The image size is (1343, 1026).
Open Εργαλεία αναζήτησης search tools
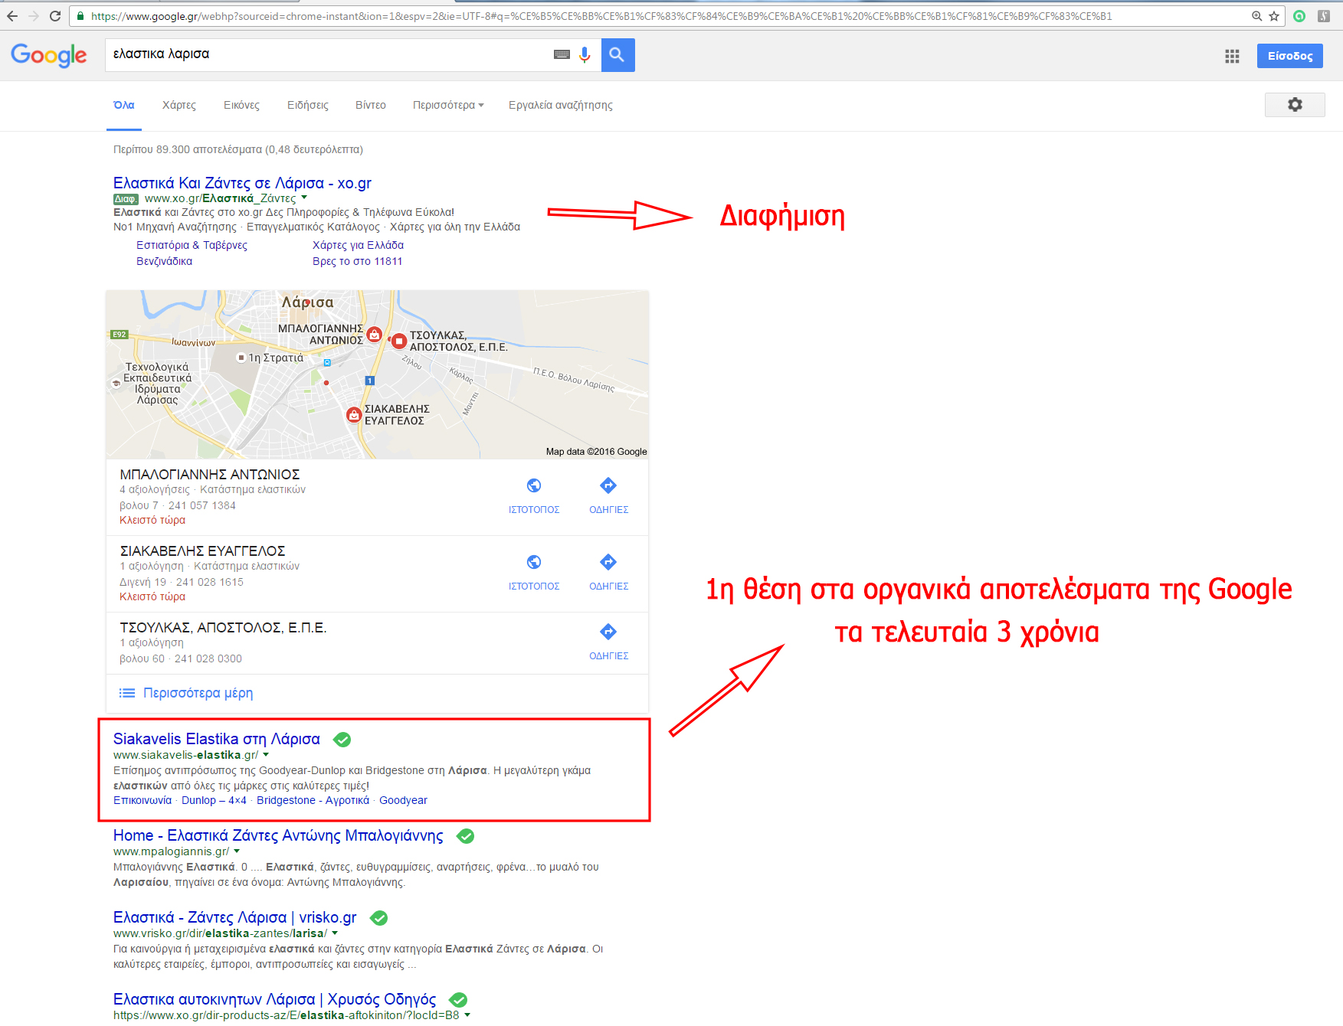(561, 105)
